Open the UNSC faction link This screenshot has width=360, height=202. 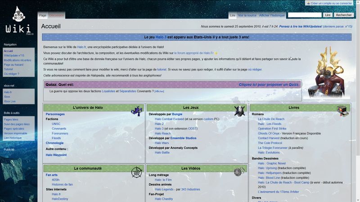[56, 124]
